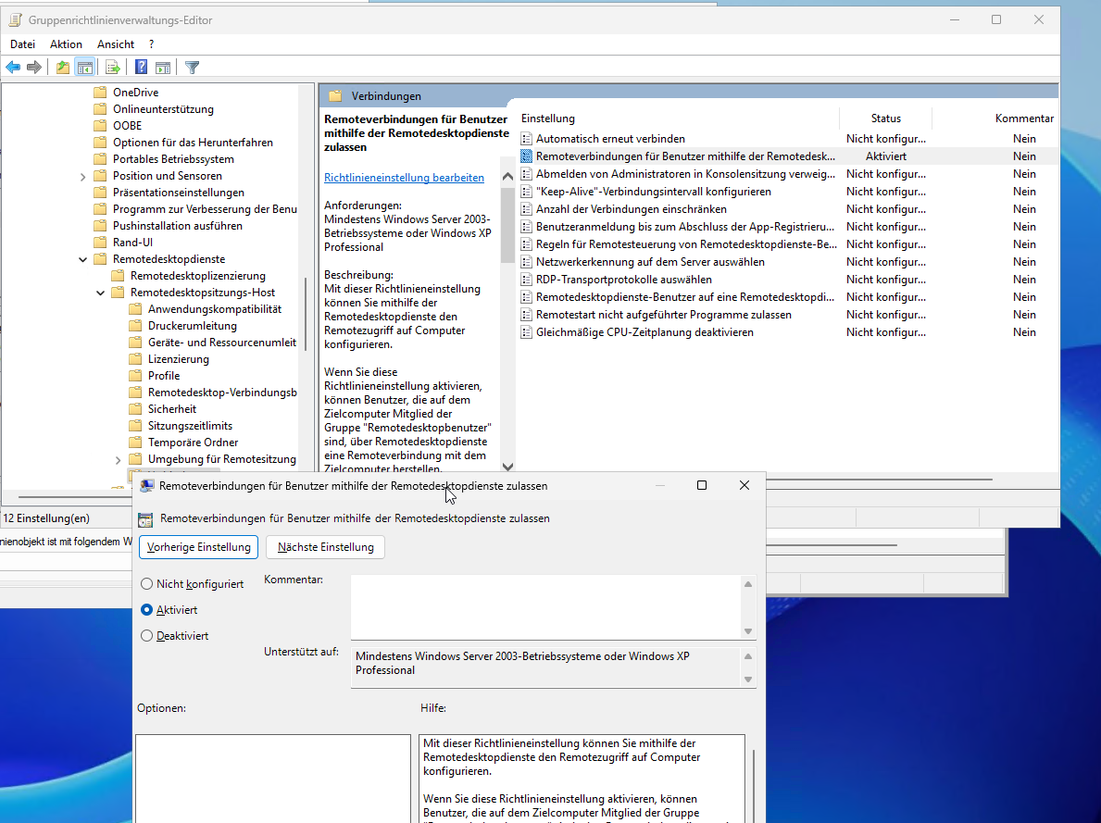The image size is (1101, 823).
Task: Toggle the Show/Hide console tree icon
Action: tap(85, 67)
